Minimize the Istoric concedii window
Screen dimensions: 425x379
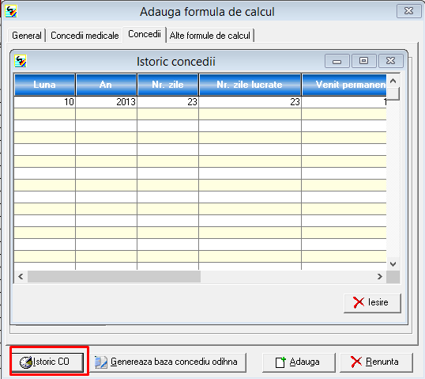(x=337, y=61)
